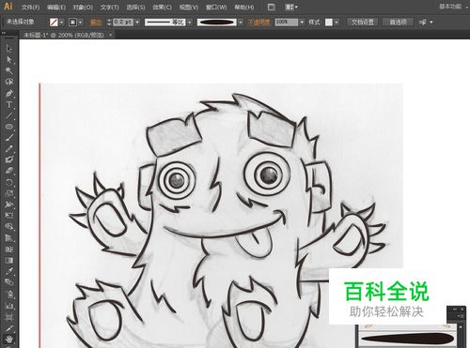Select the Free Transform tool

9,216
